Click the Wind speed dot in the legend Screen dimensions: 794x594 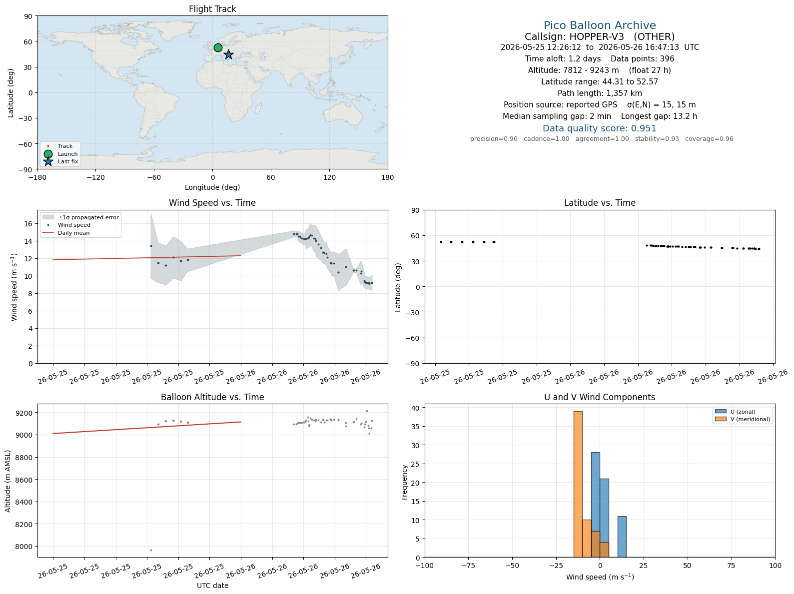click(48, 225)
